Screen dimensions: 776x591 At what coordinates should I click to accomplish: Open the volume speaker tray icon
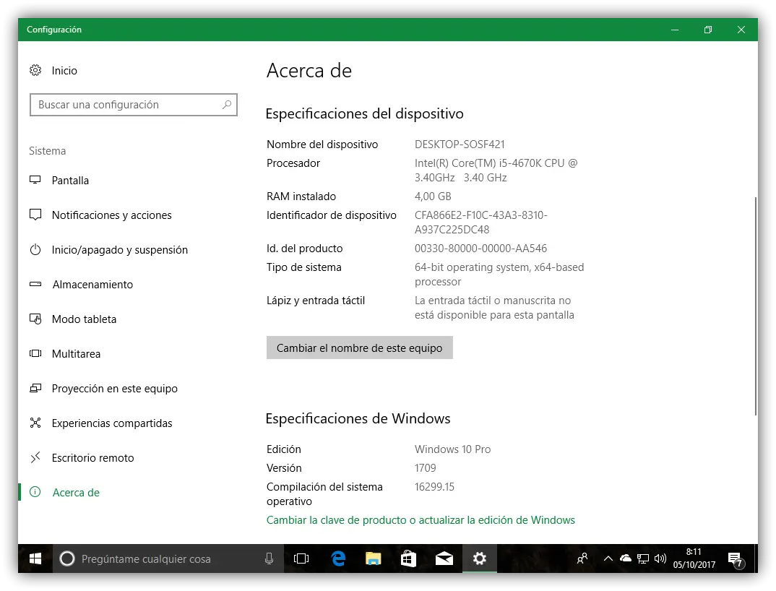point(660,558)
